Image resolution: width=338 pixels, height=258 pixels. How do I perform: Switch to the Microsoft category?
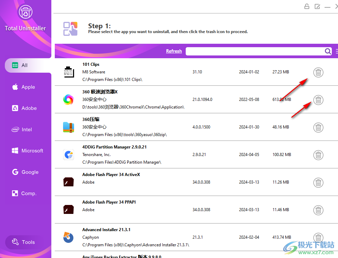click(28, 151)
